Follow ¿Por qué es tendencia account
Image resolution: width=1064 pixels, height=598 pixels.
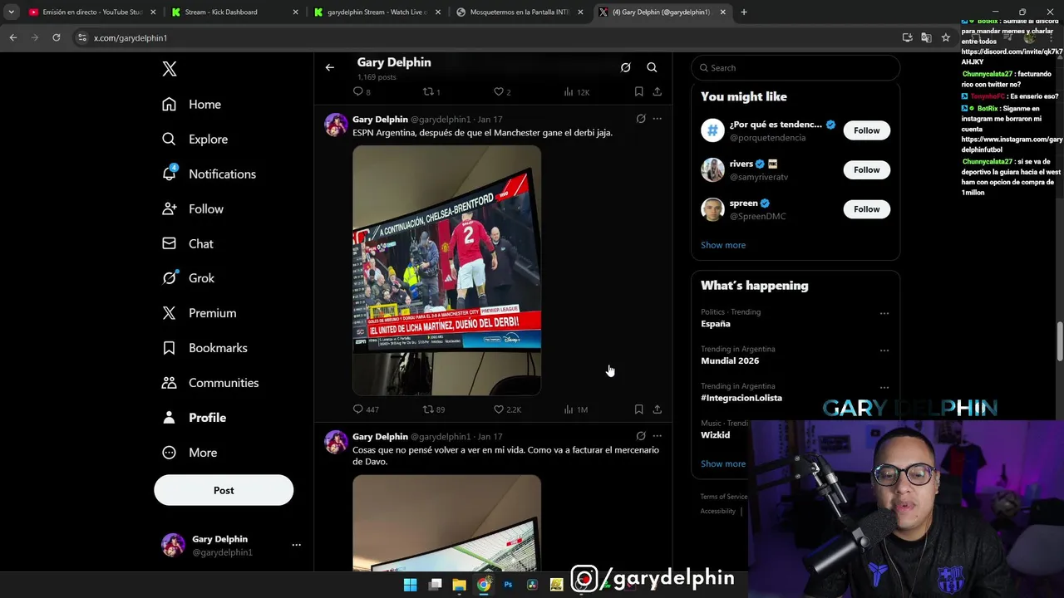click(x=866, y=130)
